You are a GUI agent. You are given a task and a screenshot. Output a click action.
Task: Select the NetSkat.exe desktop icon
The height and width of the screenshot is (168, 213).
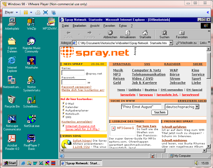coord(32,121)
